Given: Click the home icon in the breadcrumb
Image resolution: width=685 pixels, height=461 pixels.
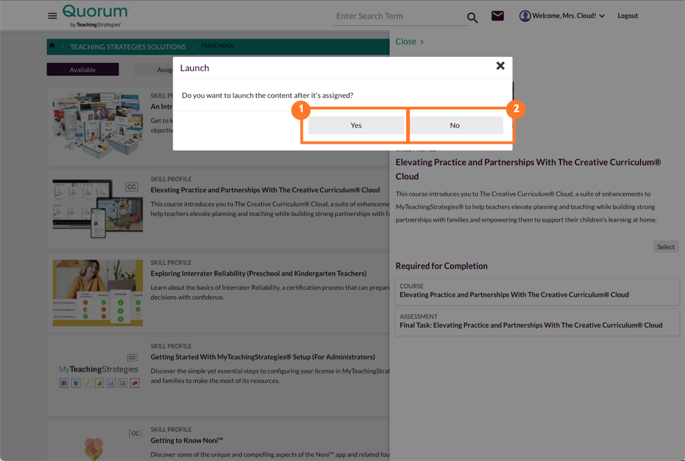Looking at the screenshot, I should point(51,47).
